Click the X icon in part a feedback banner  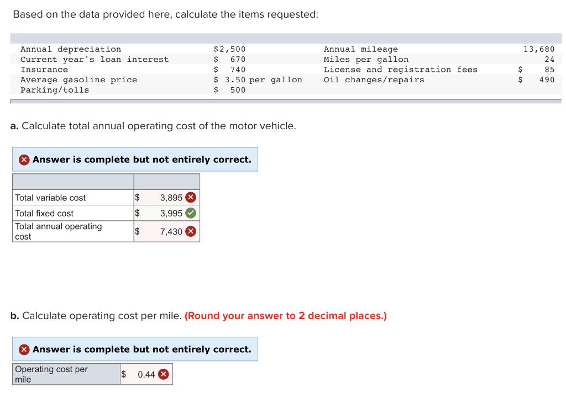24,159
